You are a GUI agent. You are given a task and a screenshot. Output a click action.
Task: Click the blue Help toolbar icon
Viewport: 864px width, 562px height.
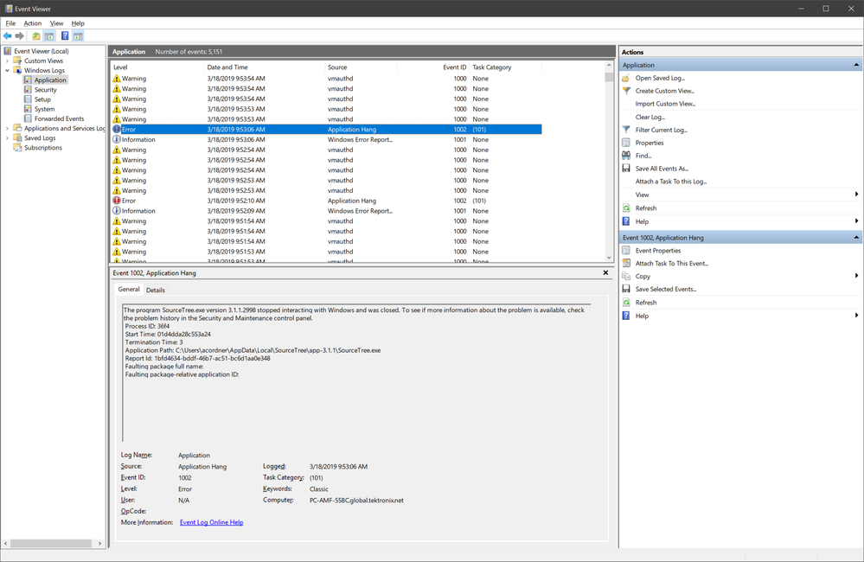point(65,35)
